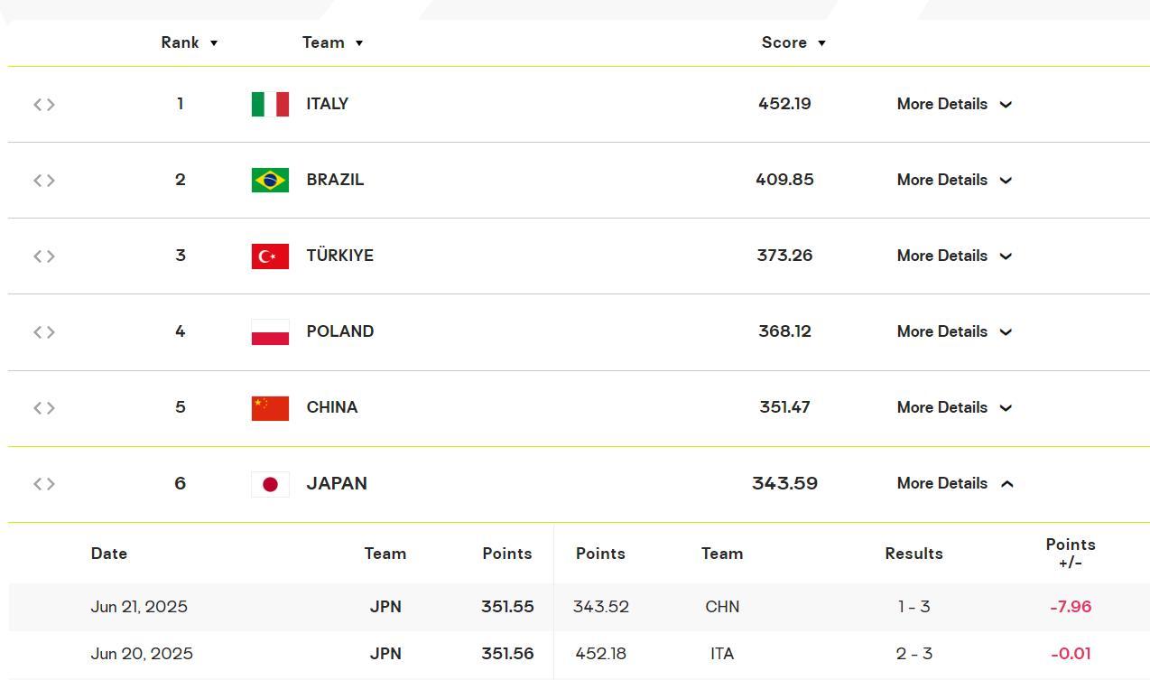This screenshot has height=680, width=1150.
Task: Click the embed code icon beside Italy
Action: tap(44, 105)
